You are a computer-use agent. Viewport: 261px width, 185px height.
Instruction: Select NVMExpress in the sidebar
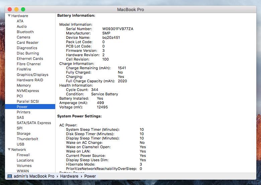[28, 91]
